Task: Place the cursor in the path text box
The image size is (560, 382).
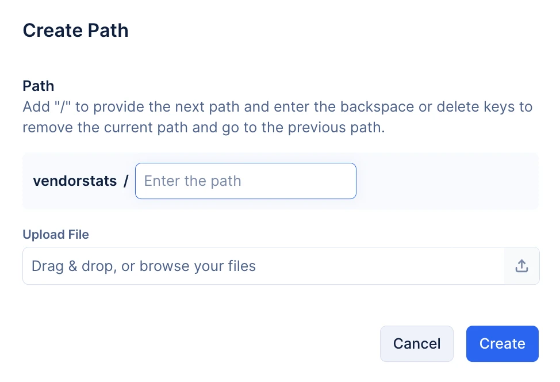Action: [246, 181]
